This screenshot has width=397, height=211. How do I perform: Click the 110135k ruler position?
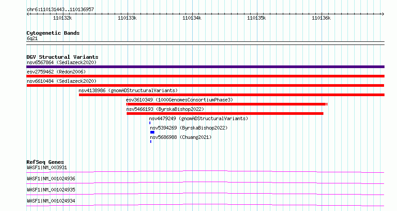click(256, 18)
